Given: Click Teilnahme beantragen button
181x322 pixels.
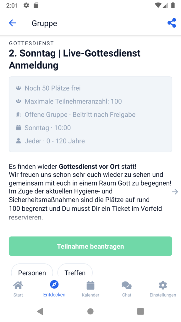Looking at the screenshot, I should (90, 246).
